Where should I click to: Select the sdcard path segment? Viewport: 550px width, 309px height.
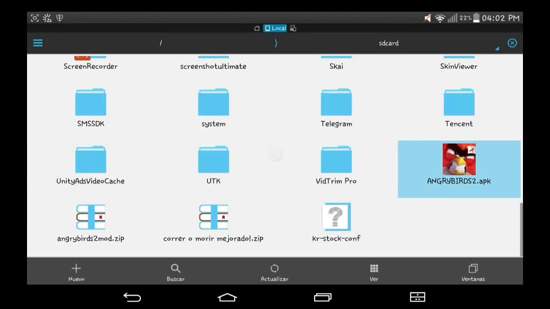tap(389, 43)
